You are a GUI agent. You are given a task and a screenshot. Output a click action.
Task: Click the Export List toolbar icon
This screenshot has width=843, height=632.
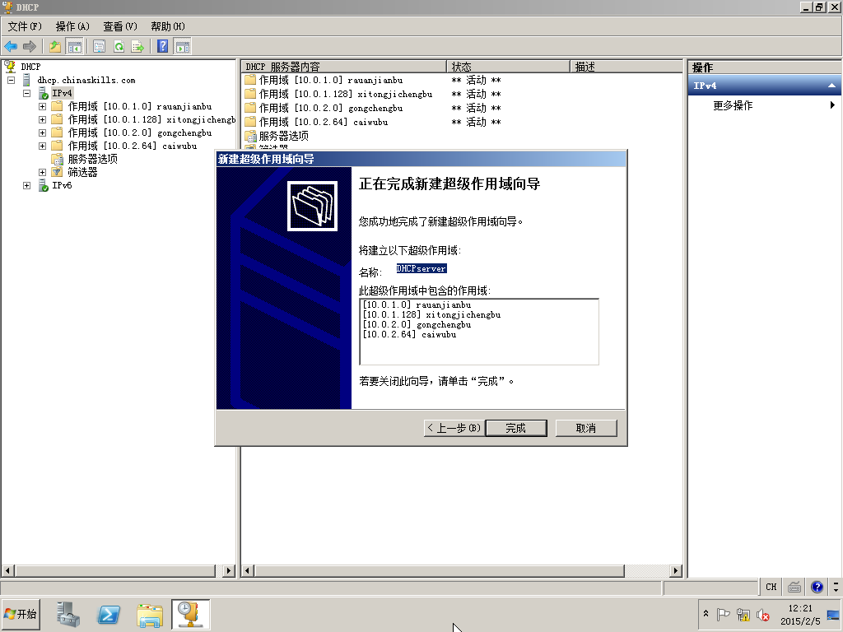pyautogui.click(x=137, y=47)
